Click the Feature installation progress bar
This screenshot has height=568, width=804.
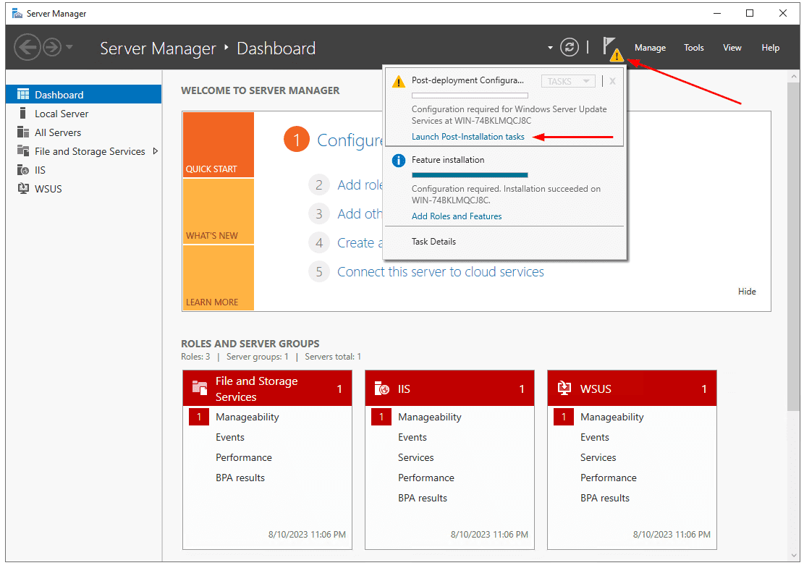click(470, 175)
